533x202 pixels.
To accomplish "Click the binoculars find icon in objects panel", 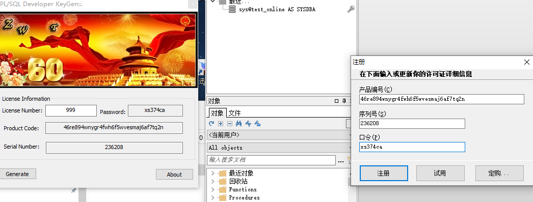I will pos(238,124).
